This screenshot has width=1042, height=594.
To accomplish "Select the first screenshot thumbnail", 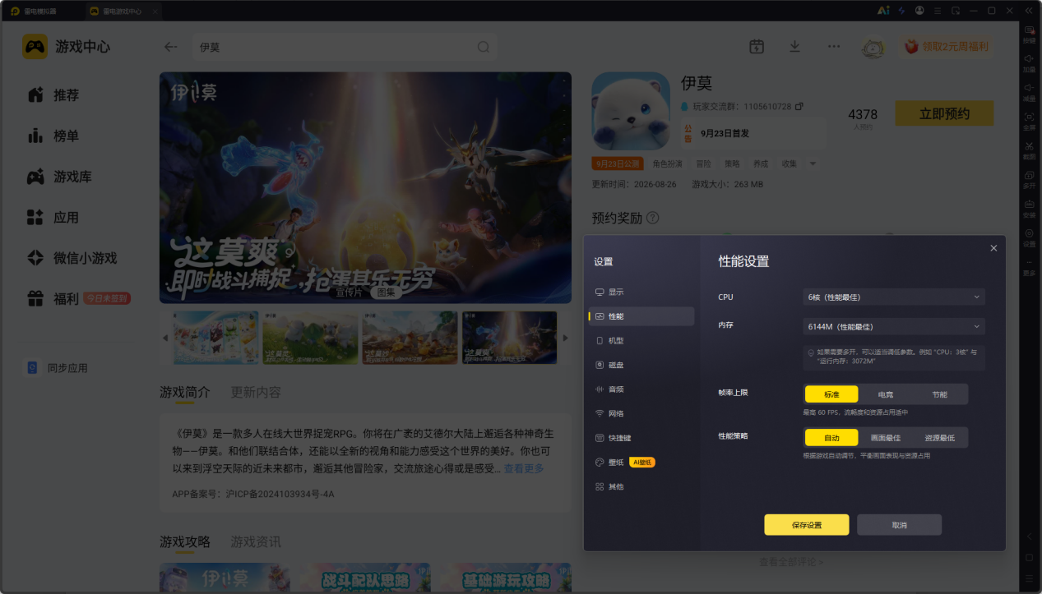I will click(215, 338).
